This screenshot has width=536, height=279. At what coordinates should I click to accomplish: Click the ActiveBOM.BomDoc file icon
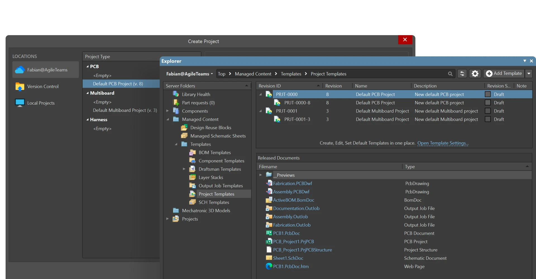coord(269,200)
